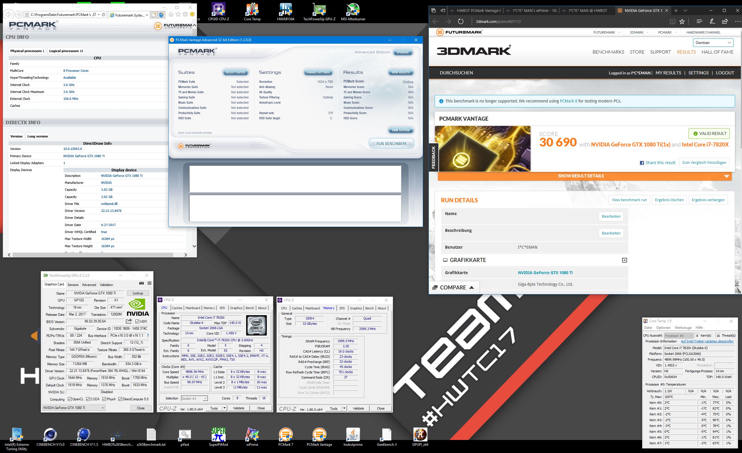This screenshot has height=453, width=742.
Task: Toggle DirectCompute 5.0 checkbox
Action: (120, 399)
